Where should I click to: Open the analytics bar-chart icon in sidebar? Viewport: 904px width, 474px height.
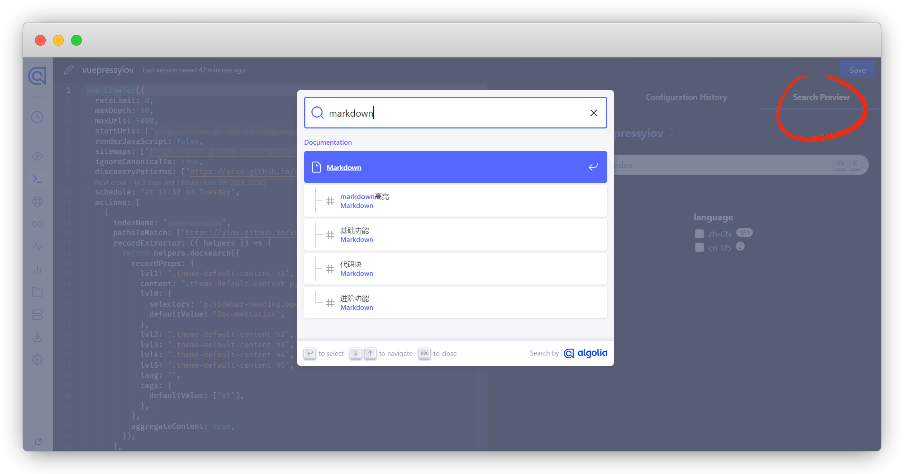point(38,270)
